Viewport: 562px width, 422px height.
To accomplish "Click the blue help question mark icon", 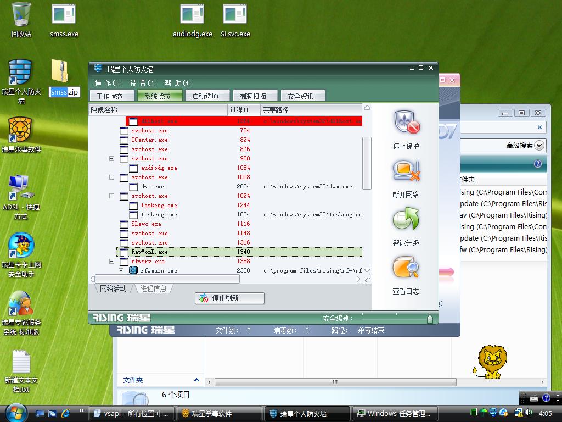I will pos(538,164).
